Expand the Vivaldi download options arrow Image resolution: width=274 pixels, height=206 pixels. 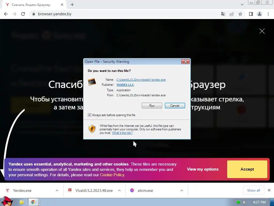click(119, 190)
